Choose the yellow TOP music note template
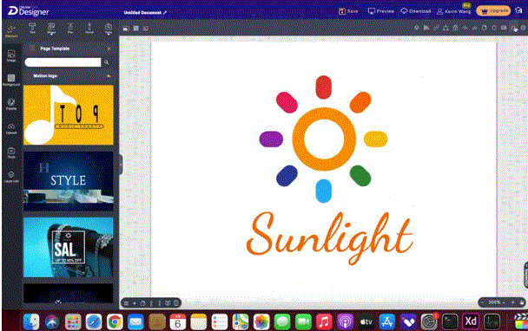This screenshot has height=331, width=528. (69, 114)
